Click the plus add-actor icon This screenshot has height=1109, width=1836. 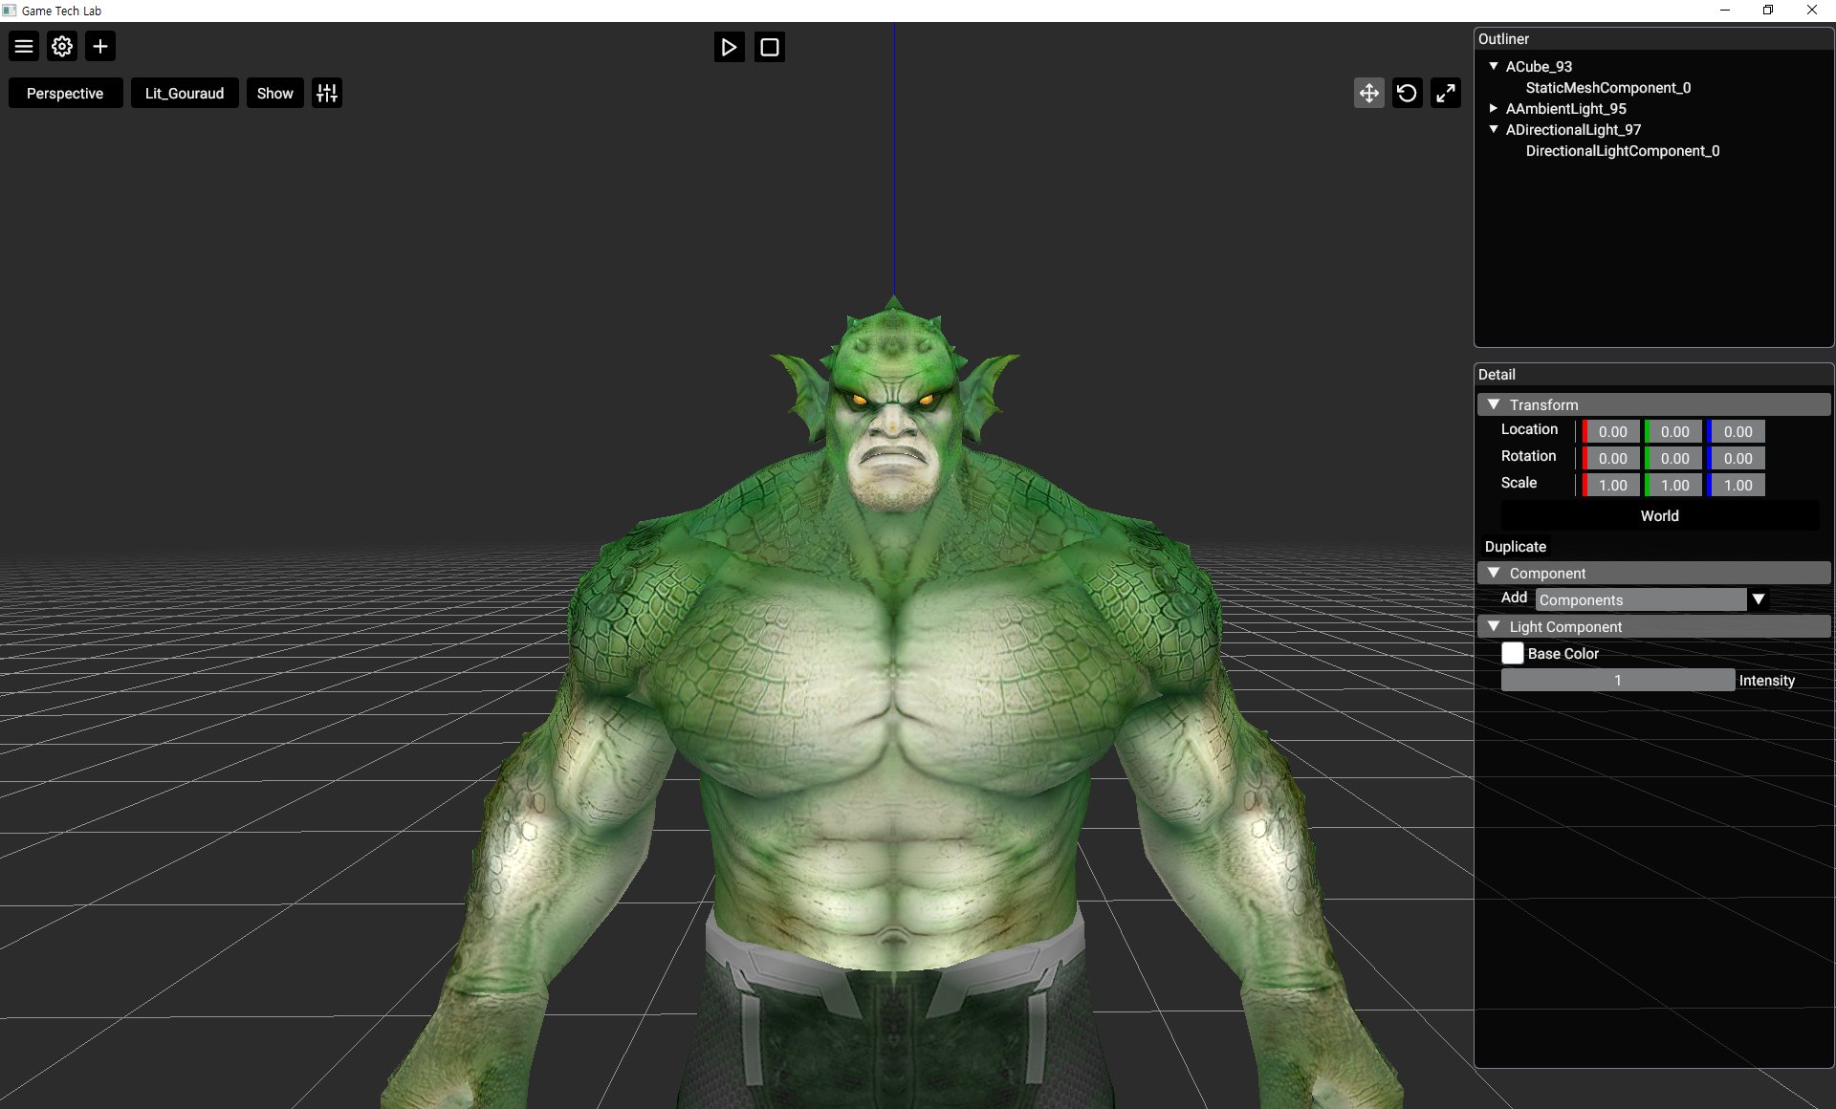pyautogui.click(x=100, y=46)
